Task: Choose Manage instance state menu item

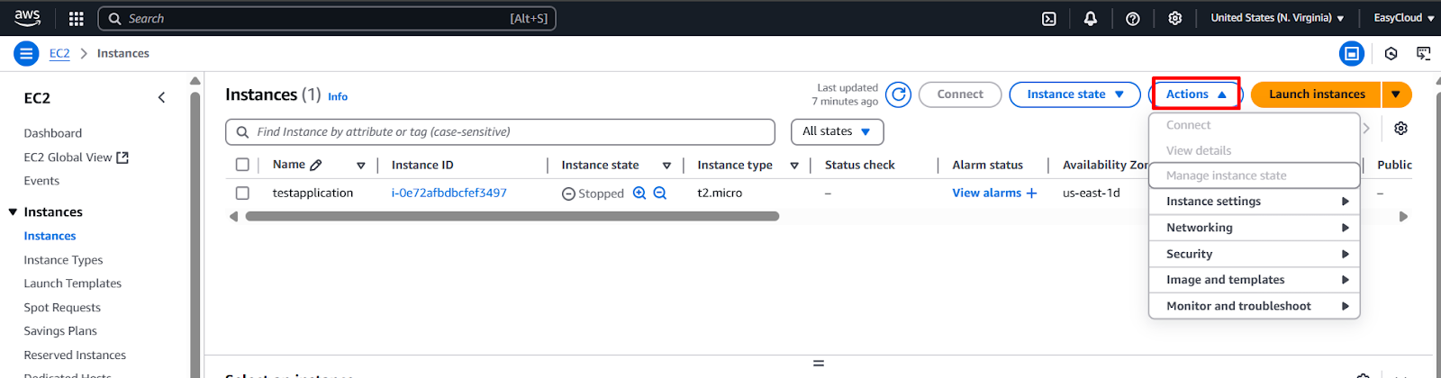Action: (x=1254, y=175)
